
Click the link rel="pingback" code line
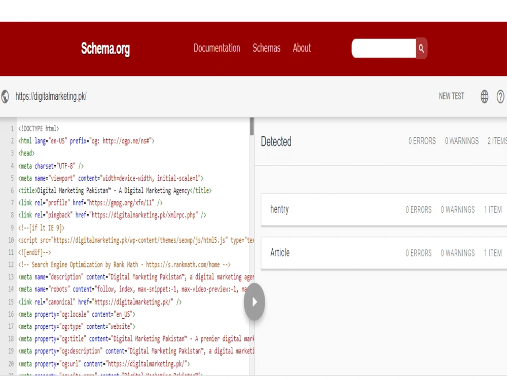click(112, 215)
